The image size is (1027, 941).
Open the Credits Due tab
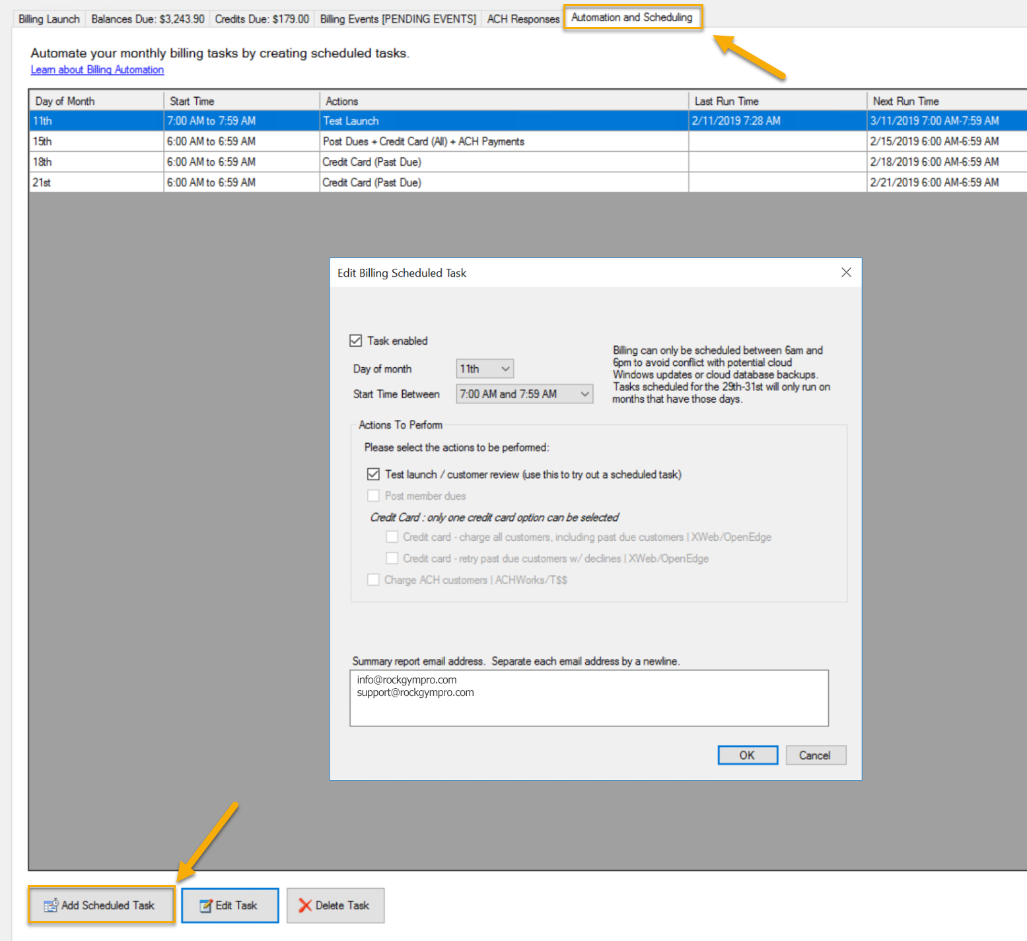tap(262, 19)
